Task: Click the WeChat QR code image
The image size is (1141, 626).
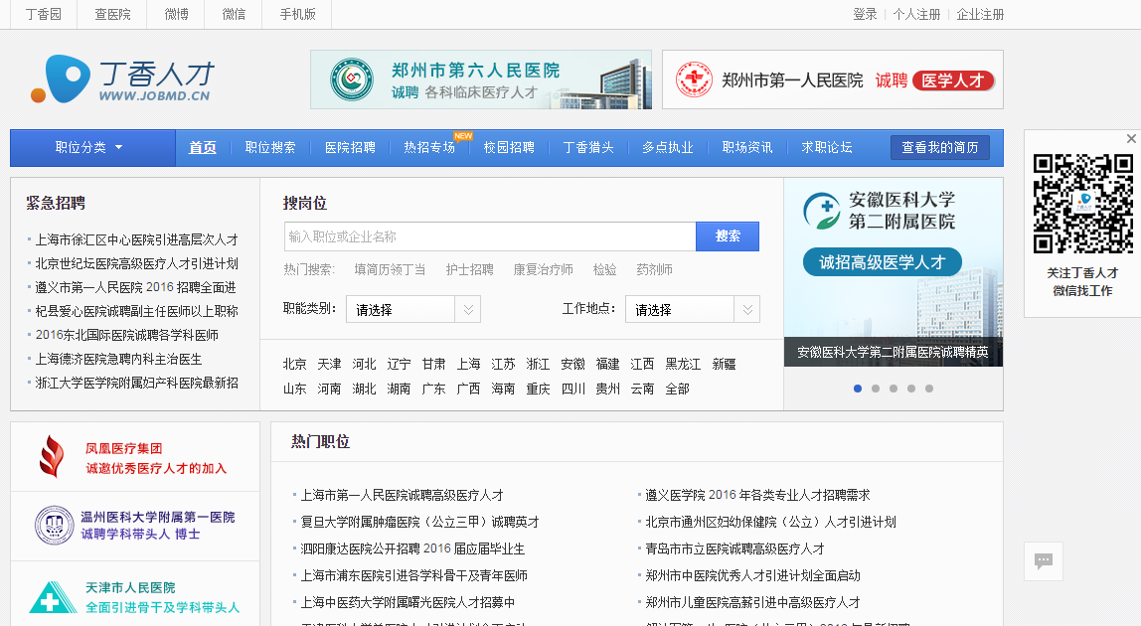Action: tap(1082, 204)
